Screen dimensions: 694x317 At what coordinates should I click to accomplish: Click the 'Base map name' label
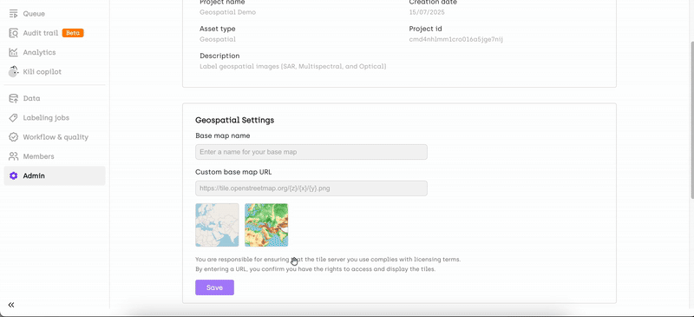[x=223, y=135]
